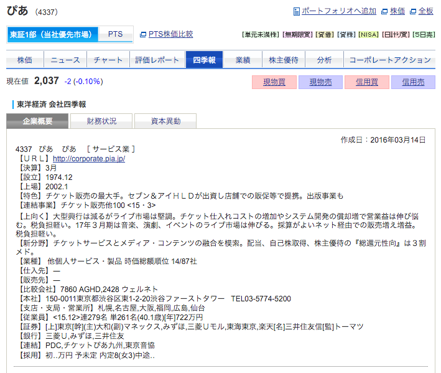Select 東証1部（当社優先市場） market tab
Image resolution: width=441 pixels, height=373 pixels.
pyautogui.click(x=53, y=34)
